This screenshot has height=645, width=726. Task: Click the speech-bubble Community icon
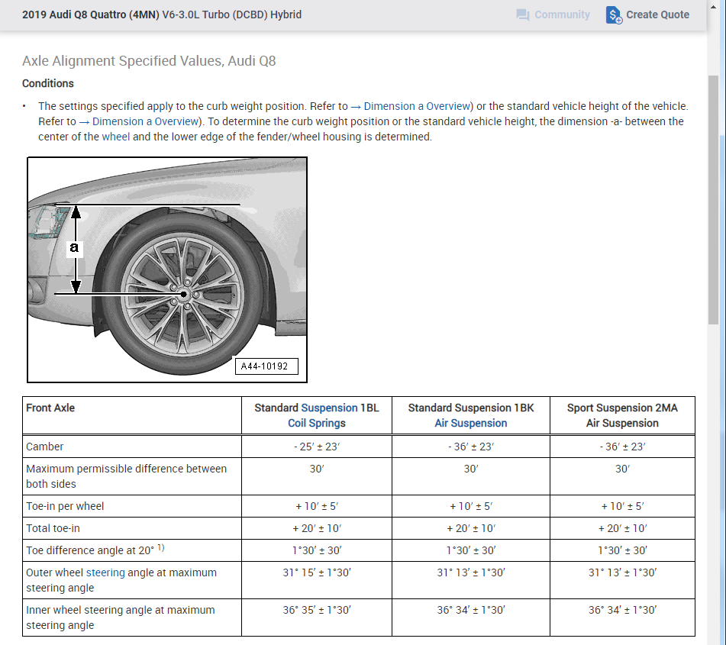(524, 15)
